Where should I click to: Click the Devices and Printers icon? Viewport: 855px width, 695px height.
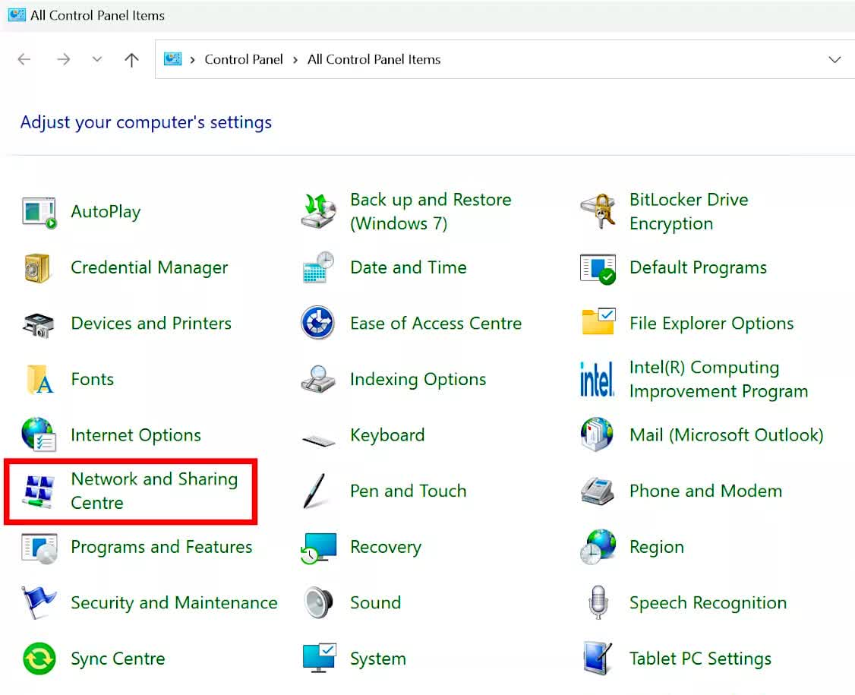click(39, 324)
